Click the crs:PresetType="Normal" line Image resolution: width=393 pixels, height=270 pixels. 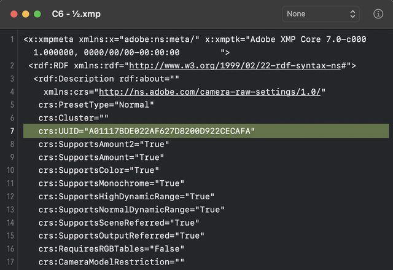coord(96,105)
